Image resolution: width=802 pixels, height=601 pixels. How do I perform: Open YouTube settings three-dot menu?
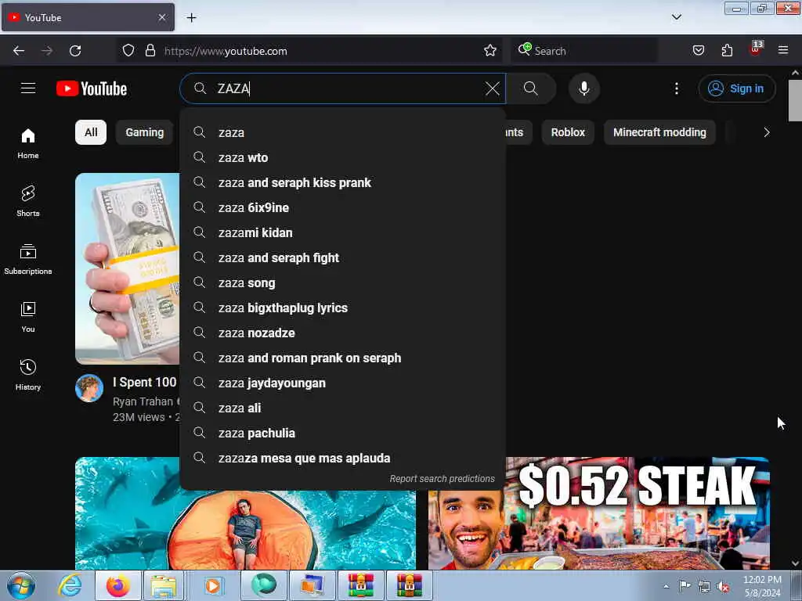click(676, 88)
